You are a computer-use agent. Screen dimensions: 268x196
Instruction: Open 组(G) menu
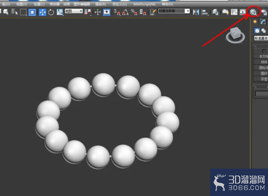[6, 4]
